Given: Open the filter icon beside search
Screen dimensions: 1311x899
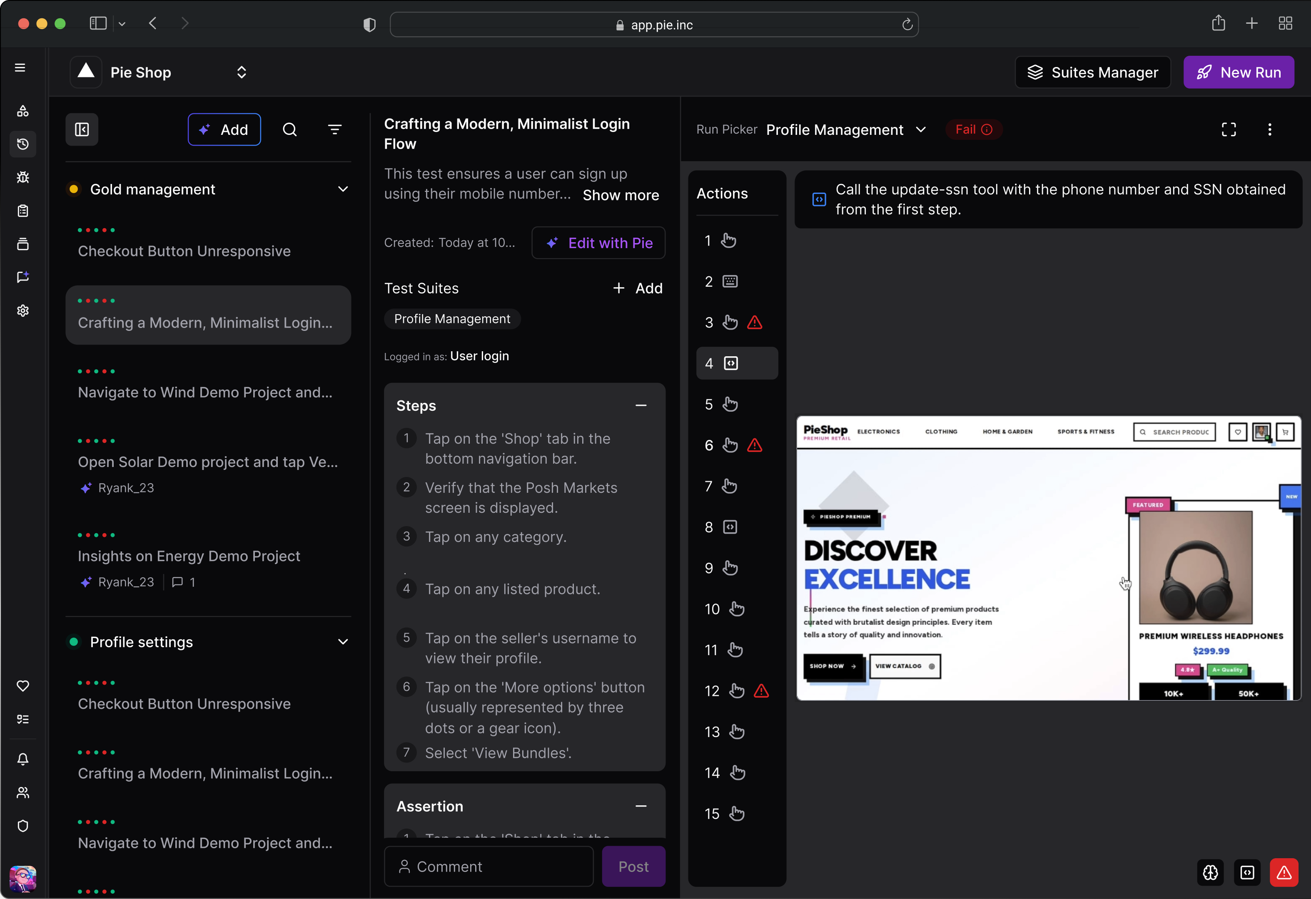Looking at the screenshot, I should [334, 129].
